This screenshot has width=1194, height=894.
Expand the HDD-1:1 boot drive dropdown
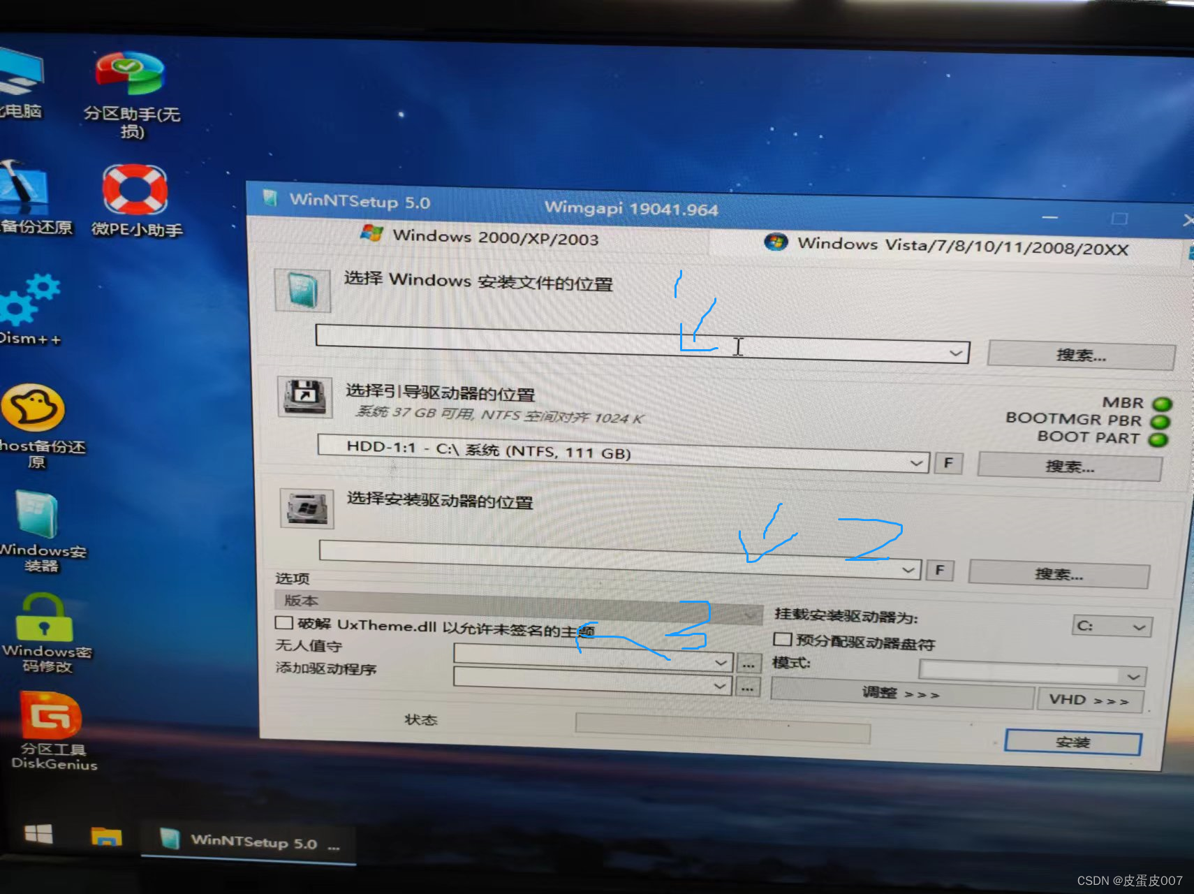[x=915, y=462]
